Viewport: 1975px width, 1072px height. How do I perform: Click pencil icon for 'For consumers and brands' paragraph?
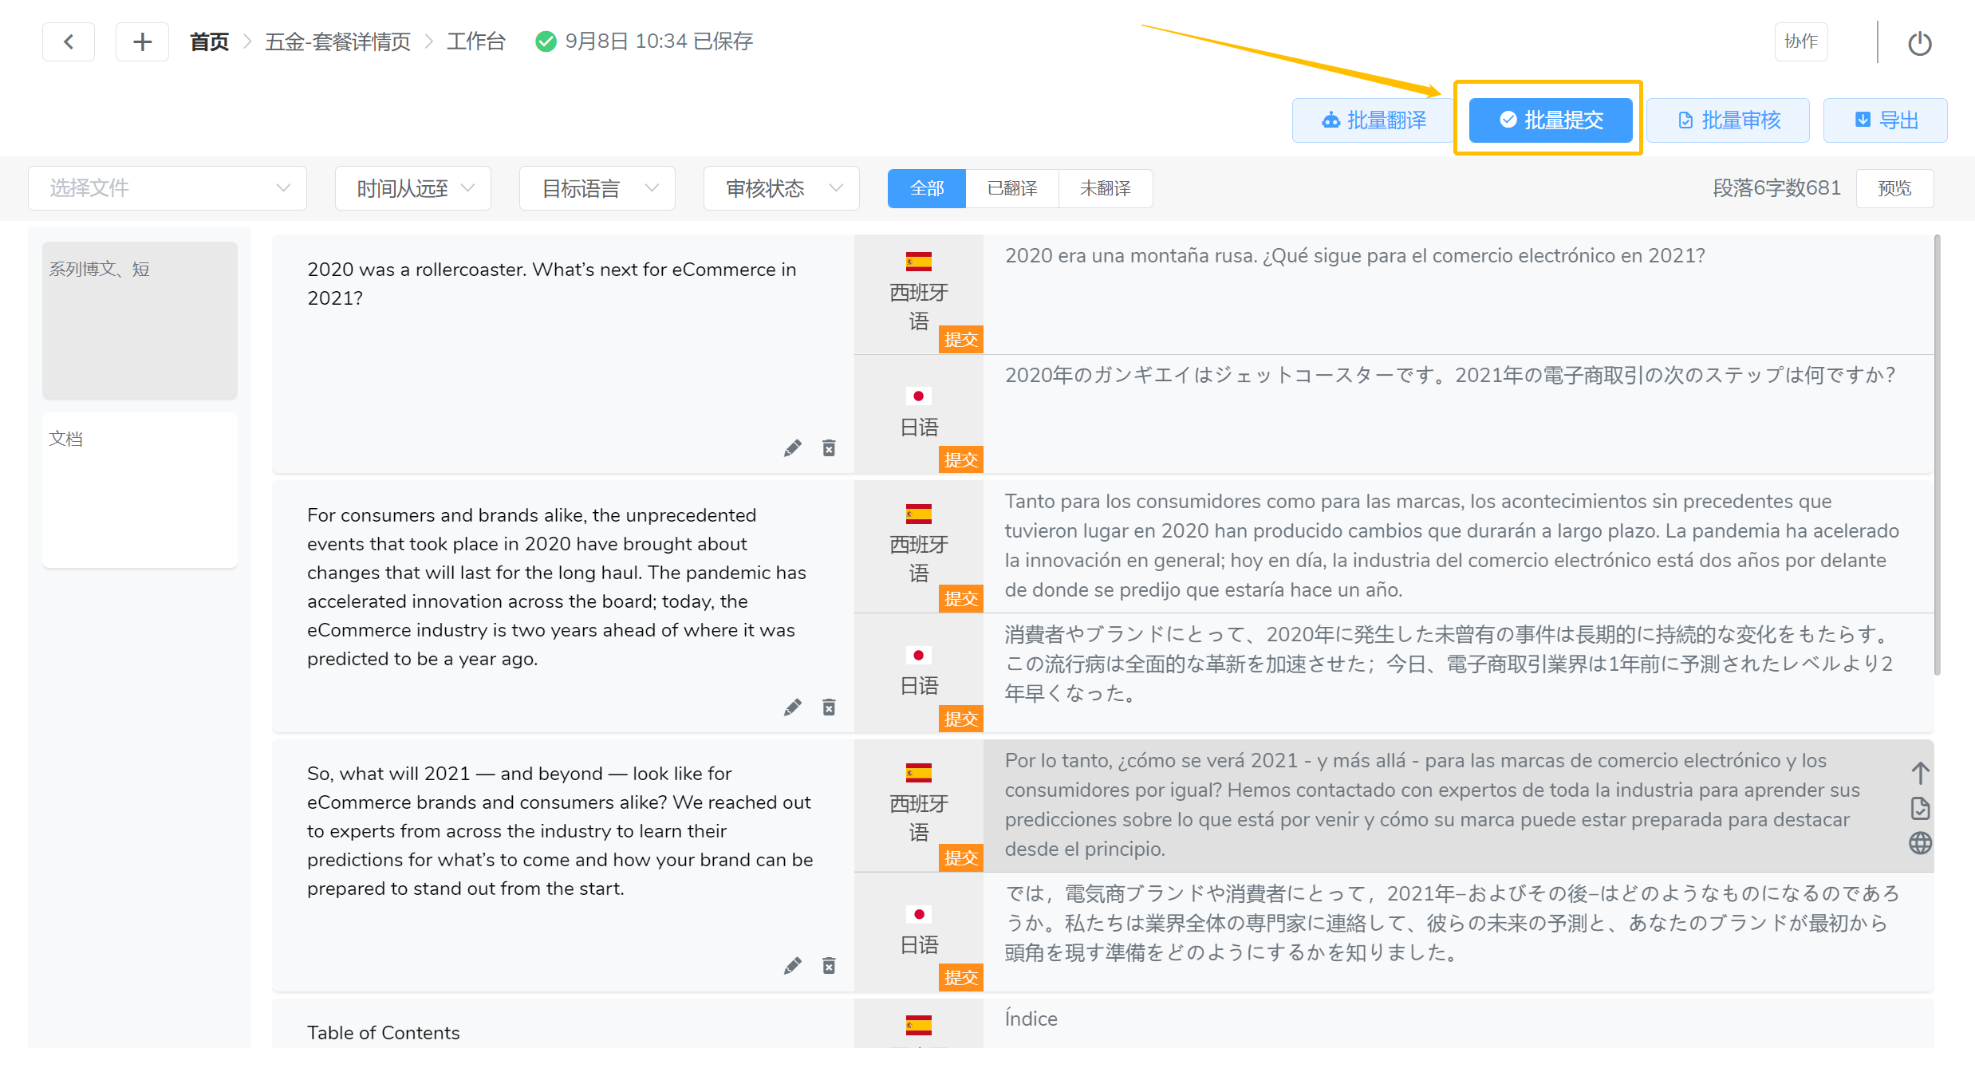(792, 707)
